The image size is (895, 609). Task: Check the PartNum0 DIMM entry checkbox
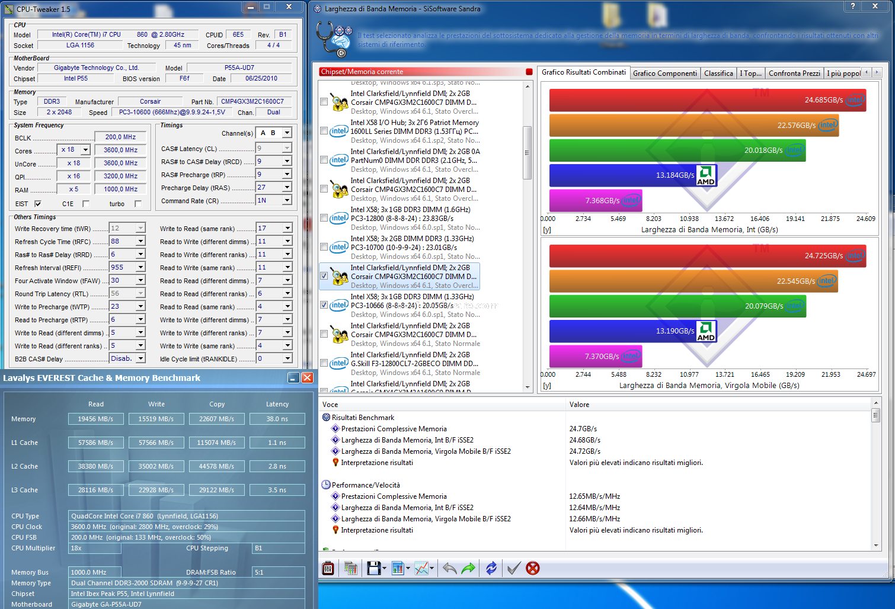point(324,160)
